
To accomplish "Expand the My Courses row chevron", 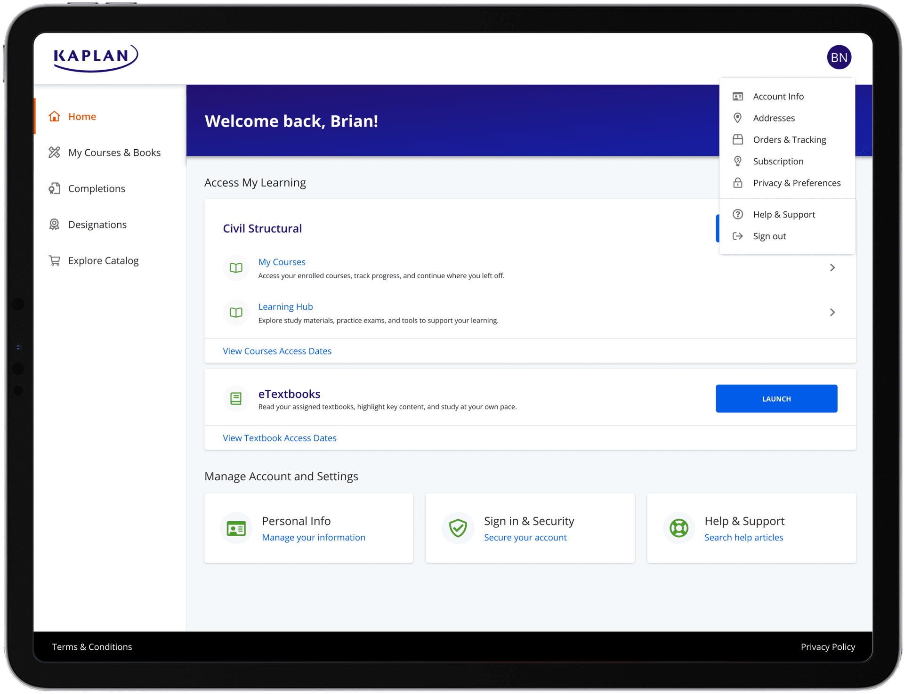I will [x=832, y=268].
